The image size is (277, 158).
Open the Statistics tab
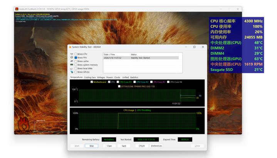(x=134, y=77)
